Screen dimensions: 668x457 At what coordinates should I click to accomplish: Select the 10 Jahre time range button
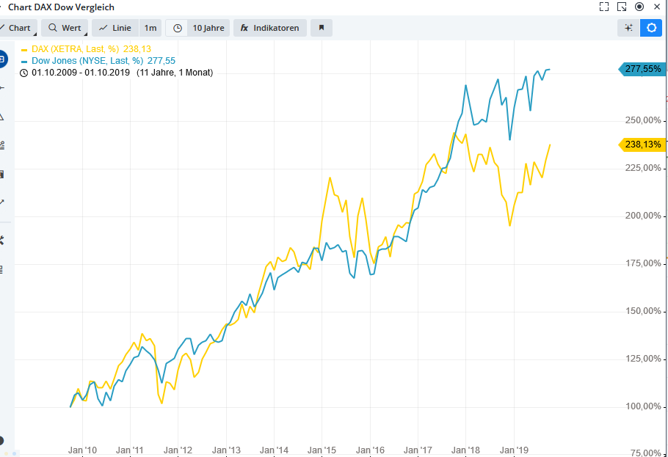click(x=208, y=27)
